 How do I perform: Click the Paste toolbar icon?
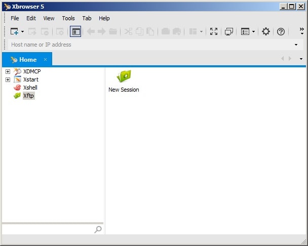click(150, 31)
